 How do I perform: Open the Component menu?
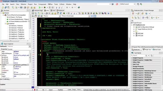pos(42,4)
